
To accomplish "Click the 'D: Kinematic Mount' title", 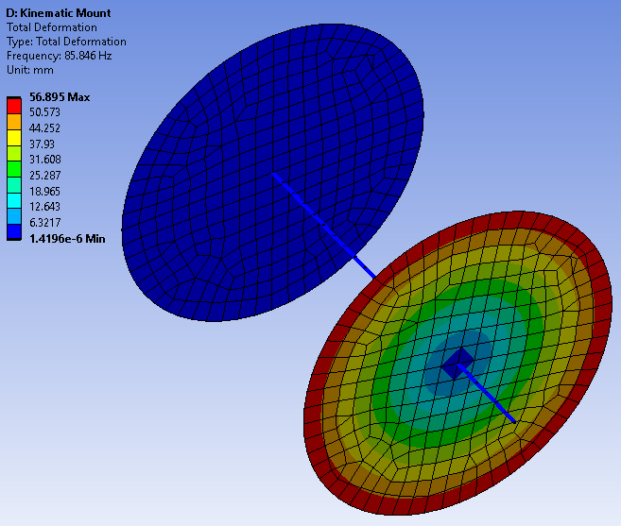I will pyautogui.click(x=59, y=13).
